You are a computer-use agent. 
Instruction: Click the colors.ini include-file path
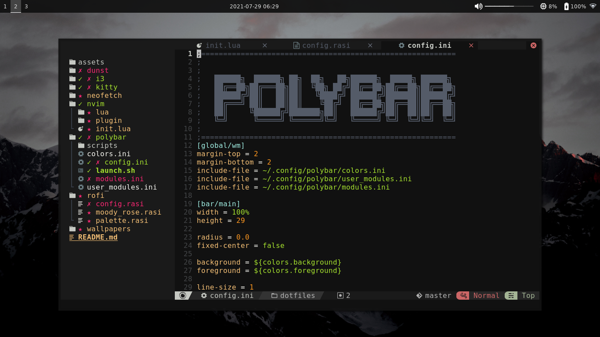pyautogui.click(x=324, y=171)
